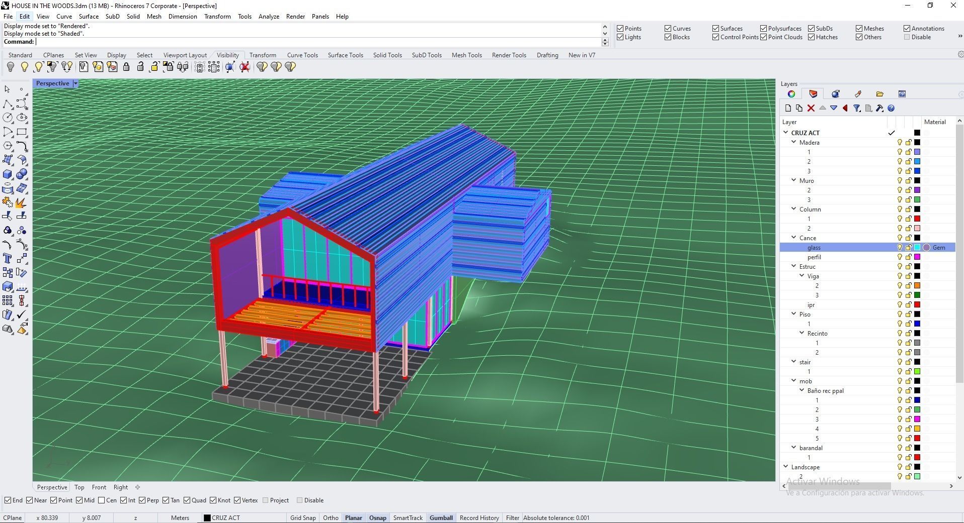The height and width of the screenshot is (523, 964).
Task: Click the cyan color swatch of glass layer
Action: 917,248
